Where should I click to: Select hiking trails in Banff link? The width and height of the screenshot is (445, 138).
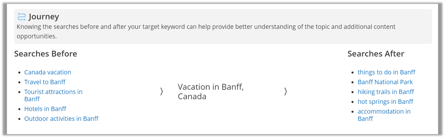pos(385,92)
